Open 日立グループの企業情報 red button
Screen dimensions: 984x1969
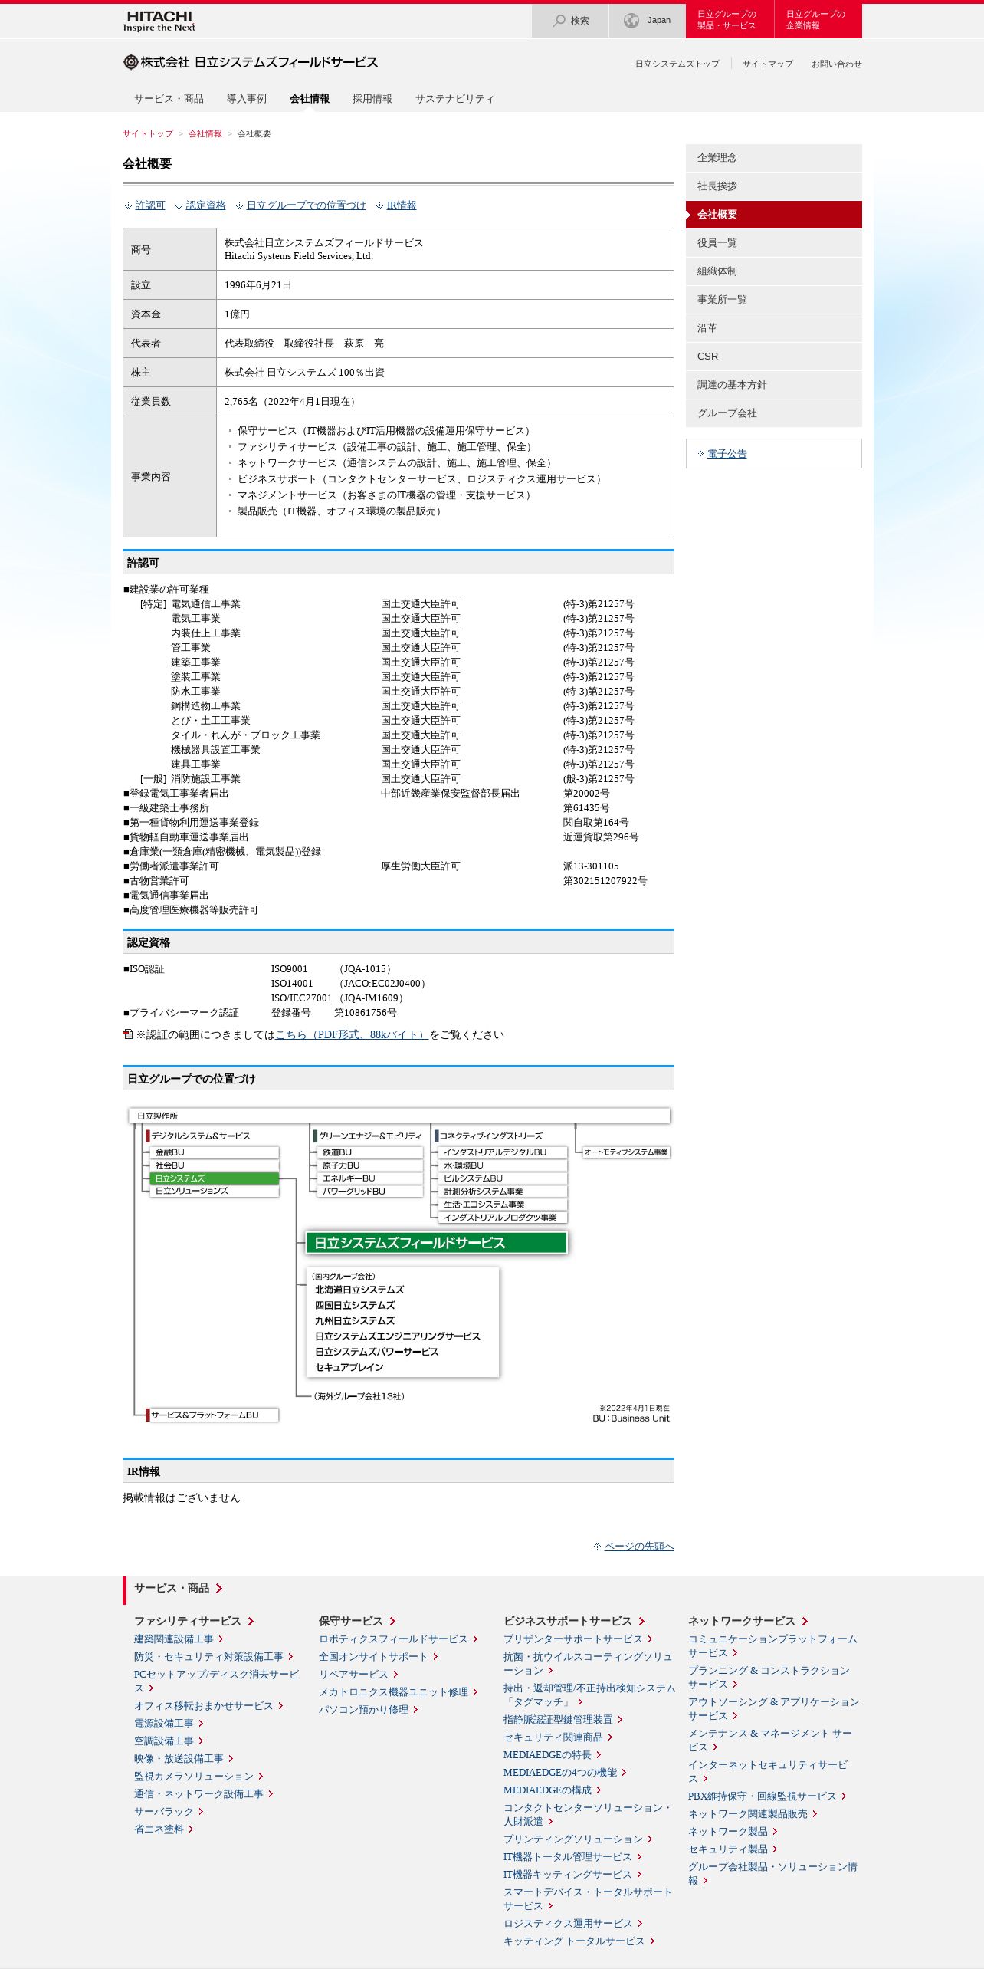pos(818,21)
